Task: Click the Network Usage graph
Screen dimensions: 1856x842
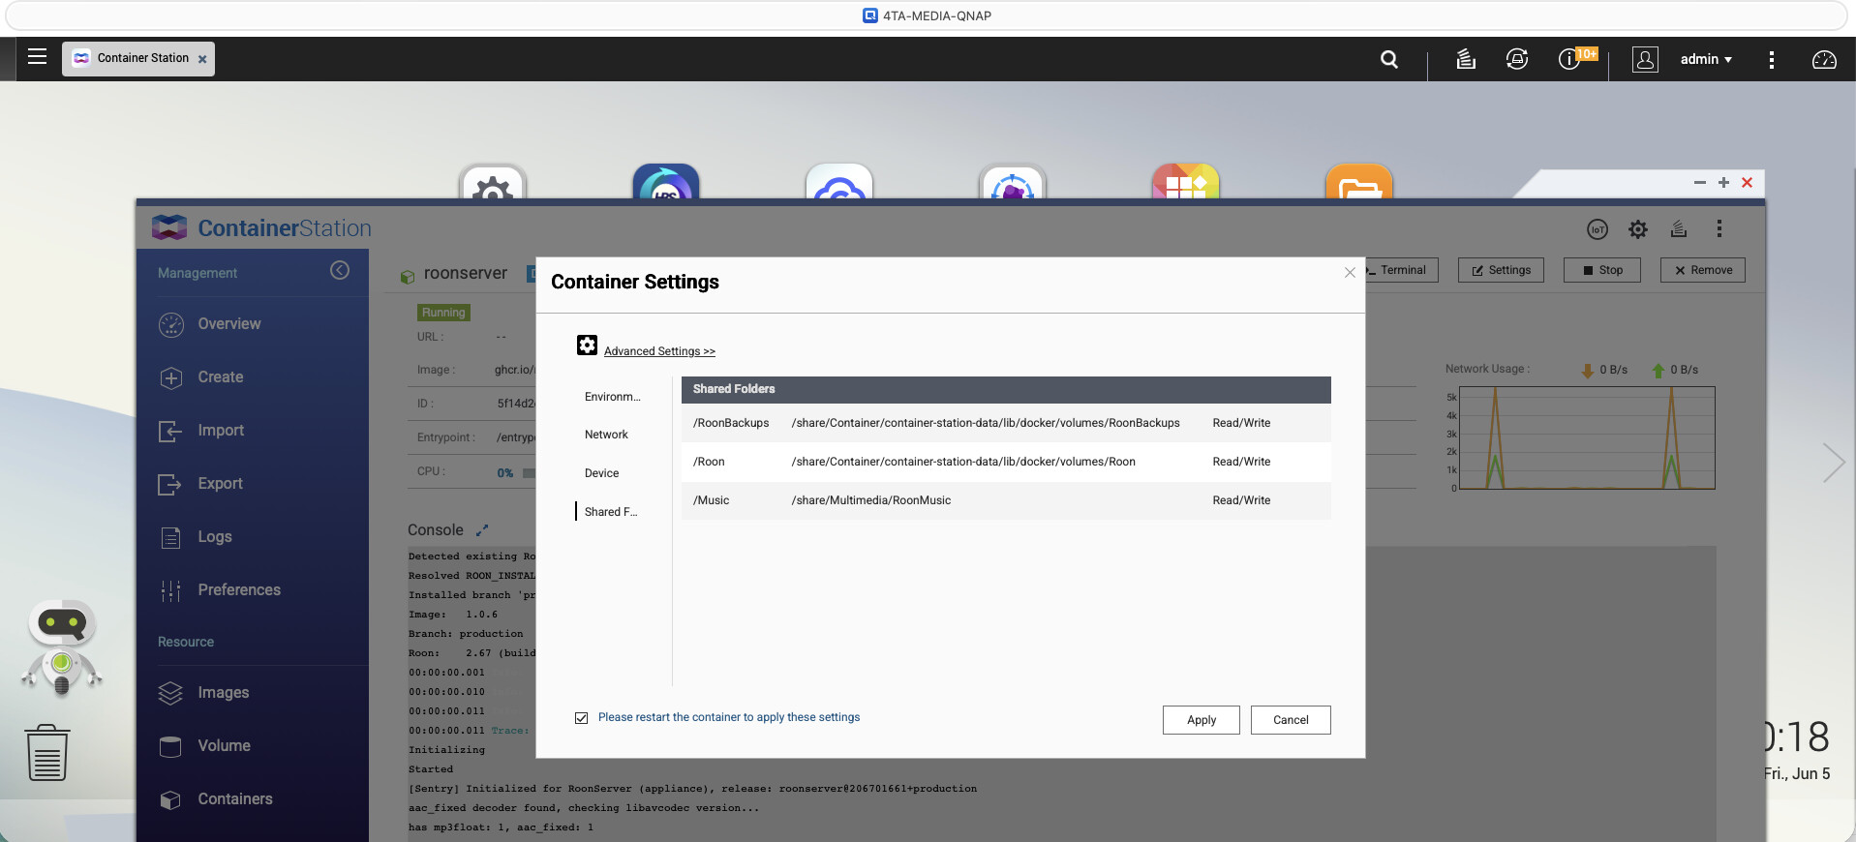Action: coord(1587,438)
